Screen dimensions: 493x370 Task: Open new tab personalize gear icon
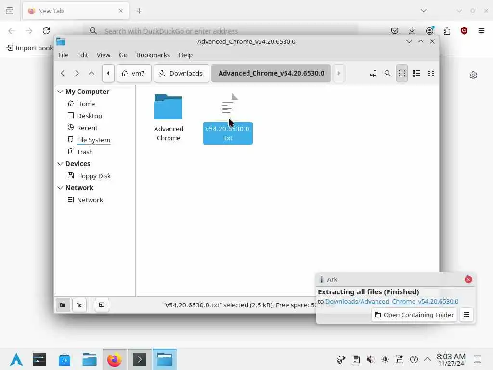(473, 75)
